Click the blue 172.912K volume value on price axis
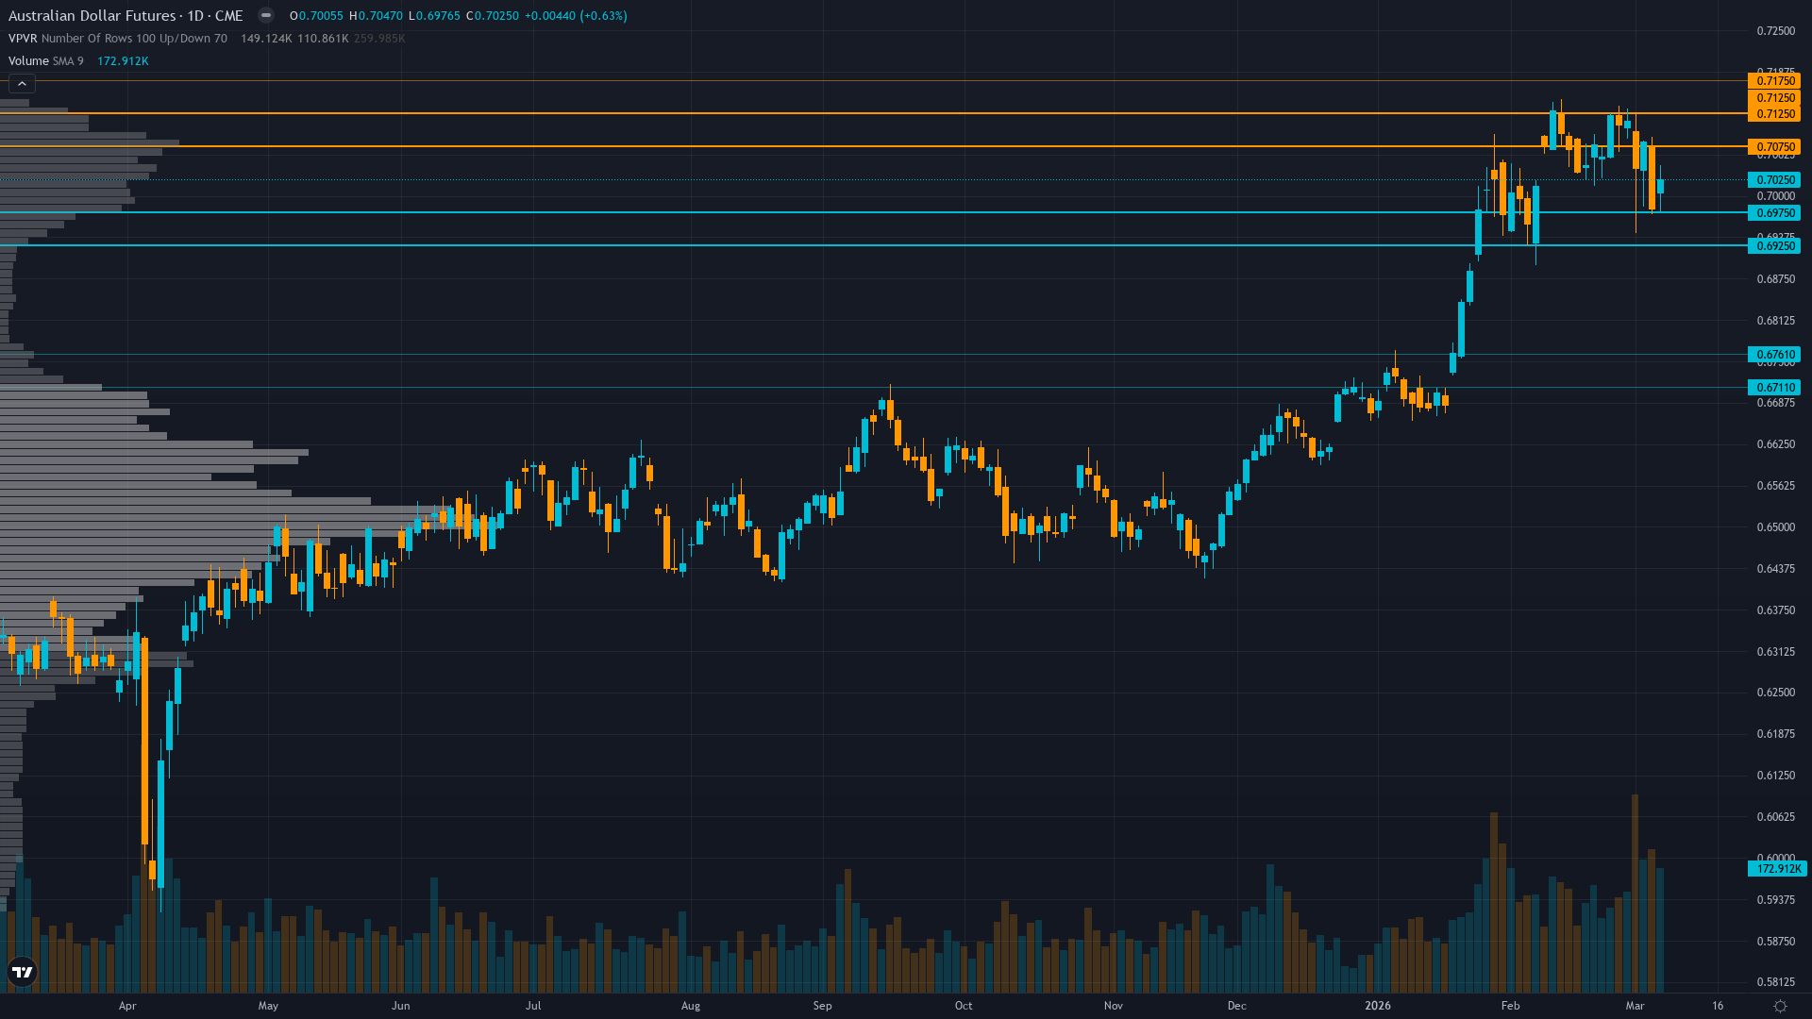The height and width of the screenshot is (1019, 1812). tap(1778, 870)
